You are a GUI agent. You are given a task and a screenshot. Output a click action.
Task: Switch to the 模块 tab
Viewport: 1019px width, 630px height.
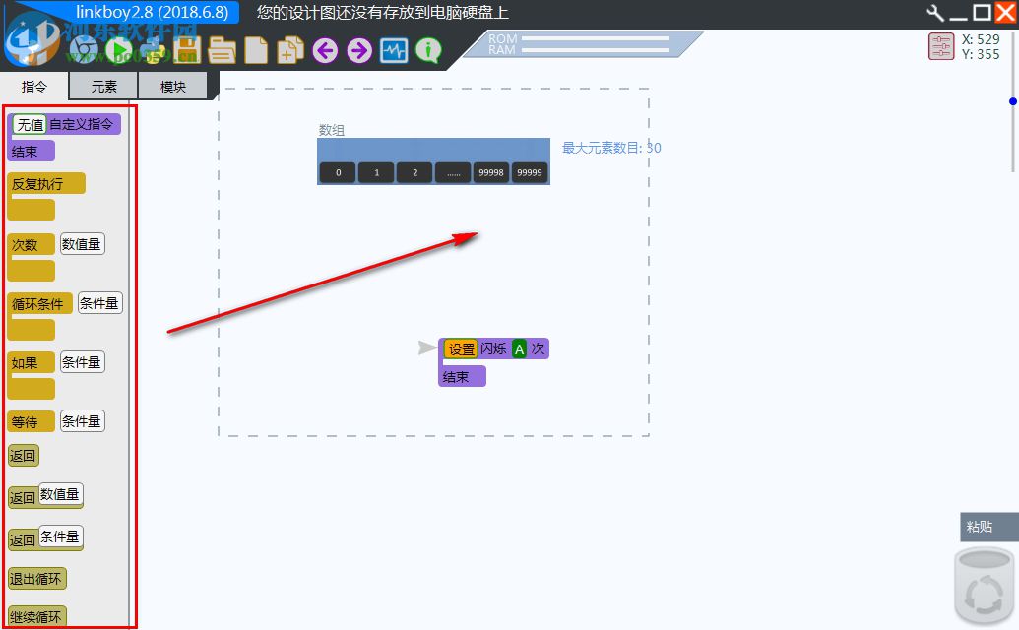[x=173, y=86]
